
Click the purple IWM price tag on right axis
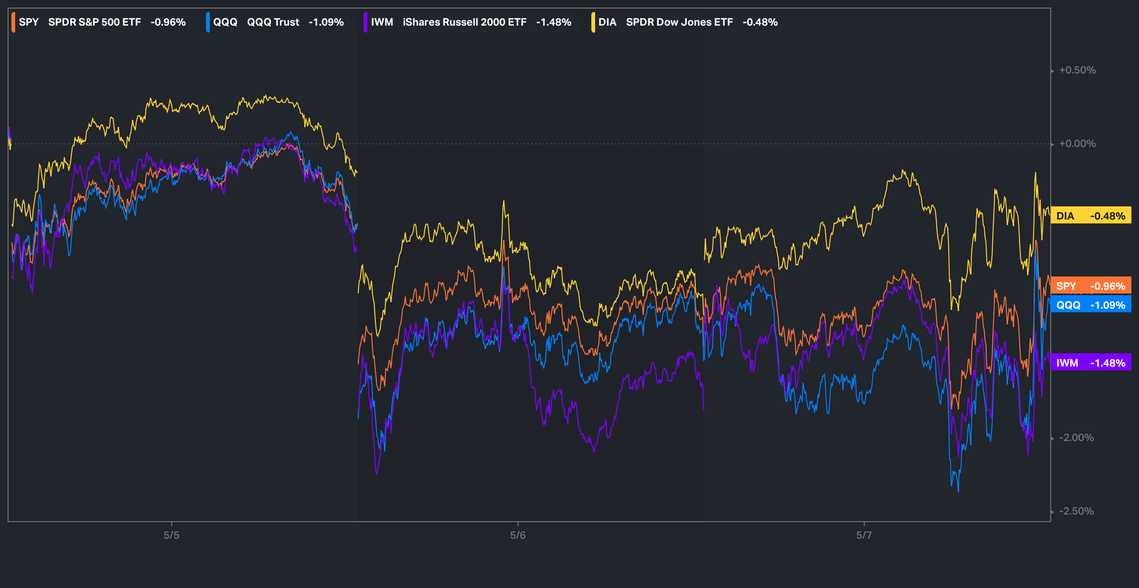(x=1091, y=363)
